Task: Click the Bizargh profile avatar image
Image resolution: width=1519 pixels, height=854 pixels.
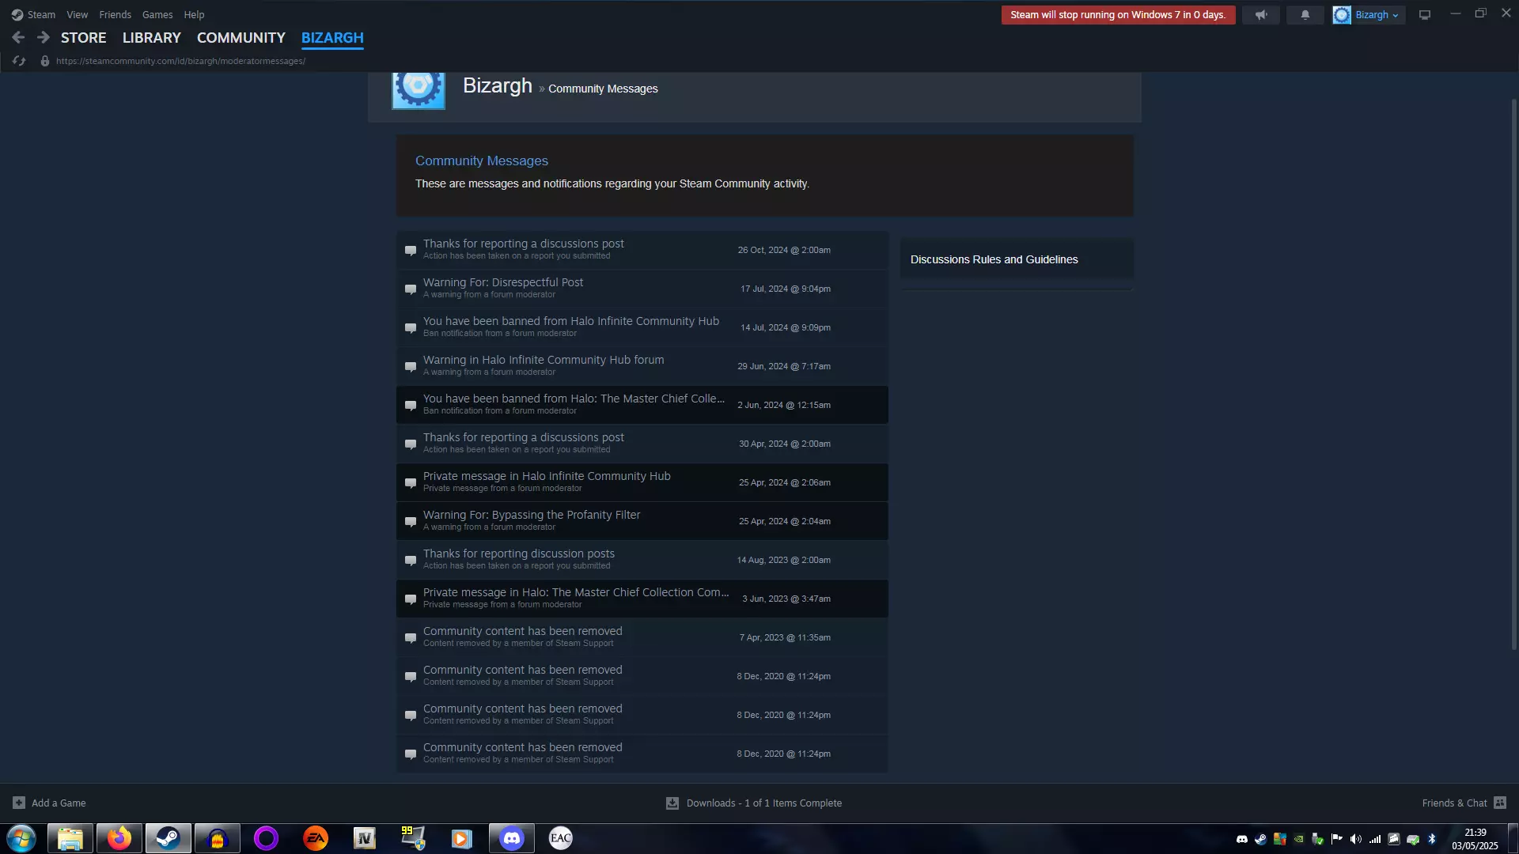Action: pos(419,87)
